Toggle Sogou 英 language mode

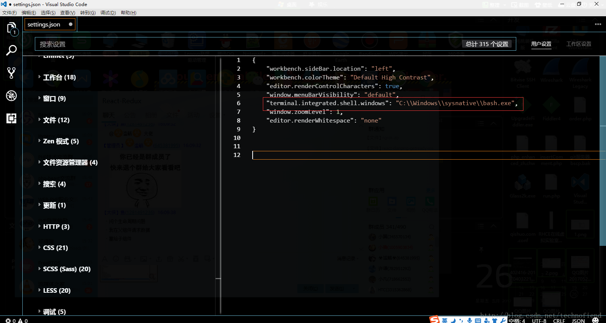coord(445,320)
